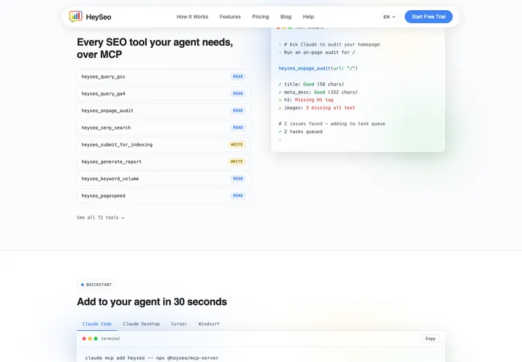522x362 pixels.
Task: Click heyseo_onpage_audit call in code example
Action: pyautogui.click(x=318, y=68)
